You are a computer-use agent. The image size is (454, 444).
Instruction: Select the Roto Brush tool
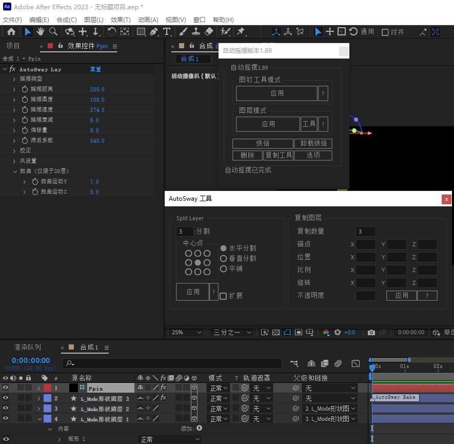point(225,32)
